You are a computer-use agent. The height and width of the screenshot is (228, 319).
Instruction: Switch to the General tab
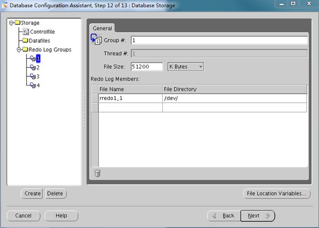(102, 28)
